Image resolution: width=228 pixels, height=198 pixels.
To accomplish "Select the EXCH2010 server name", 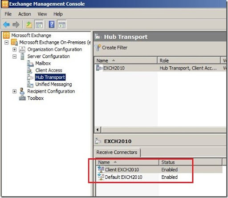I will [114, 68].
